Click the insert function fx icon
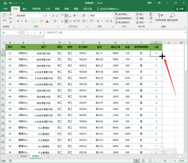This screenshot has height=163, width=188. click(41, 33)
